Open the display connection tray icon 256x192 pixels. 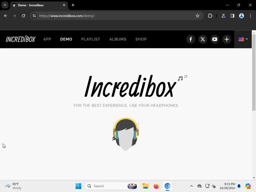(207, 186)
